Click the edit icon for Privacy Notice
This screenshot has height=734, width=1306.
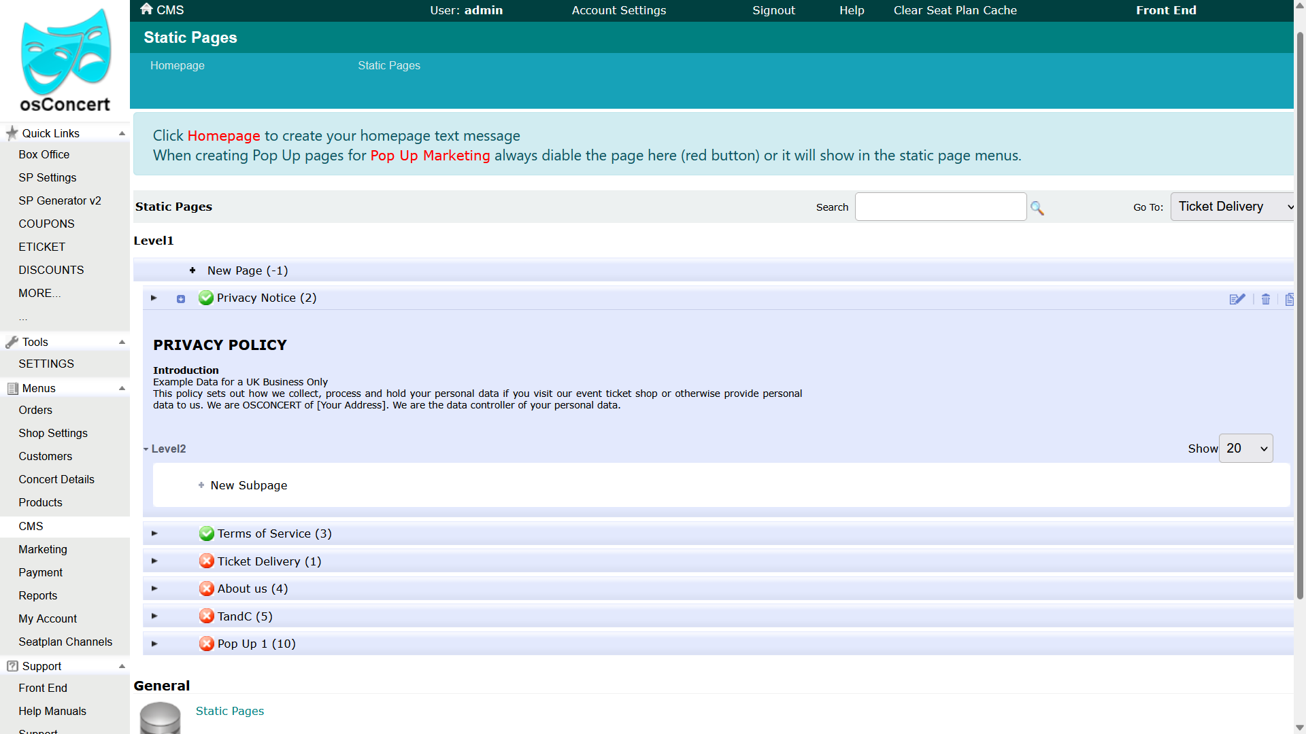click(1237, 299)
